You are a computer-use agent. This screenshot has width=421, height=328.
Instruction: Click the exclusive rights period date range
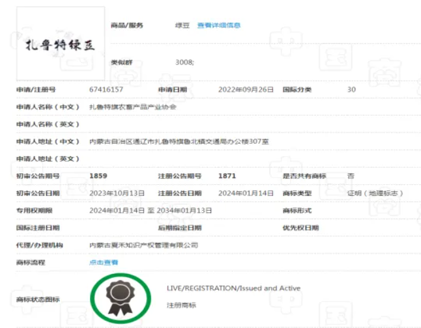(x=151, y=210)
